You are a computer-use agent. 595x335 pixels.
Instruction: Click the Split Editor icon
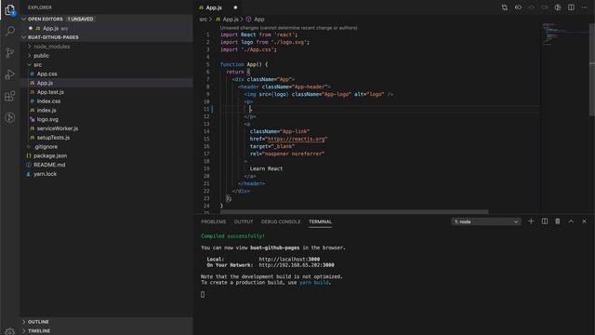coord(571,7)
